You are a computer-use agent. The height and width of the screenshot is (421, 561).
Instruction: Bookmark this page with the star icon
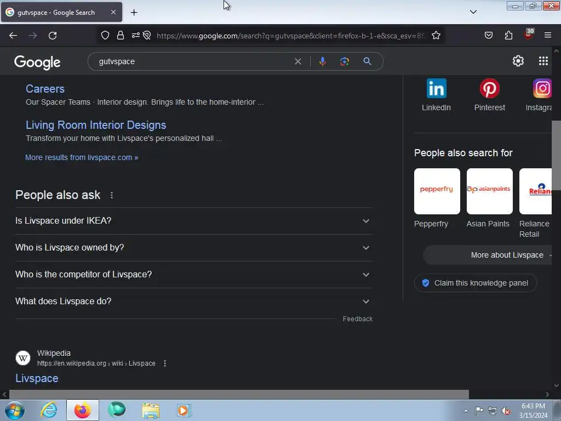pos(436,36)
